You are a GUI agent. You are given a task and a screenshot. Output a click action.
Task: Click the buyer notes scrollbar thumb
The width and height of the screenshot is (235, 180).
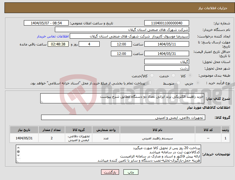[18, 152]
